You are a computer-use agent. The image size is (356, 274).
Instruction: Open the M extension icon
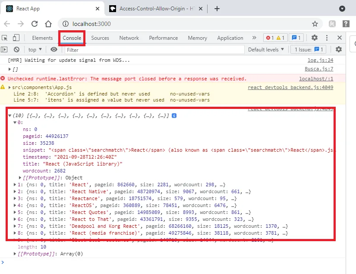pos(332,24)
